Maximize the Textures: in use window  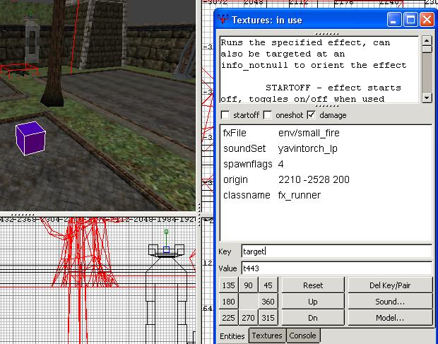410,20
